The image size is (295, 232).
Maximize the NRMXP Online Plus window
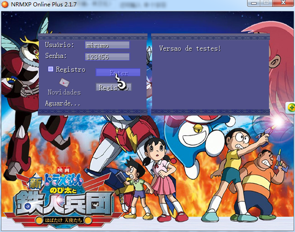[x=266, y=3]
